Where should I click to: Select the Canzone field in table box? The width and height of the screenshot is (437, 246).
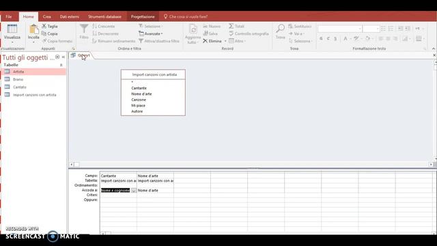click(x=139, y=100)
